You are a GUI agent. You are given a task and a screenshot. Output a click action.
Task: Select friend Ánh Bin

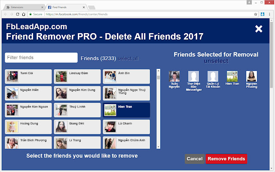126,77
